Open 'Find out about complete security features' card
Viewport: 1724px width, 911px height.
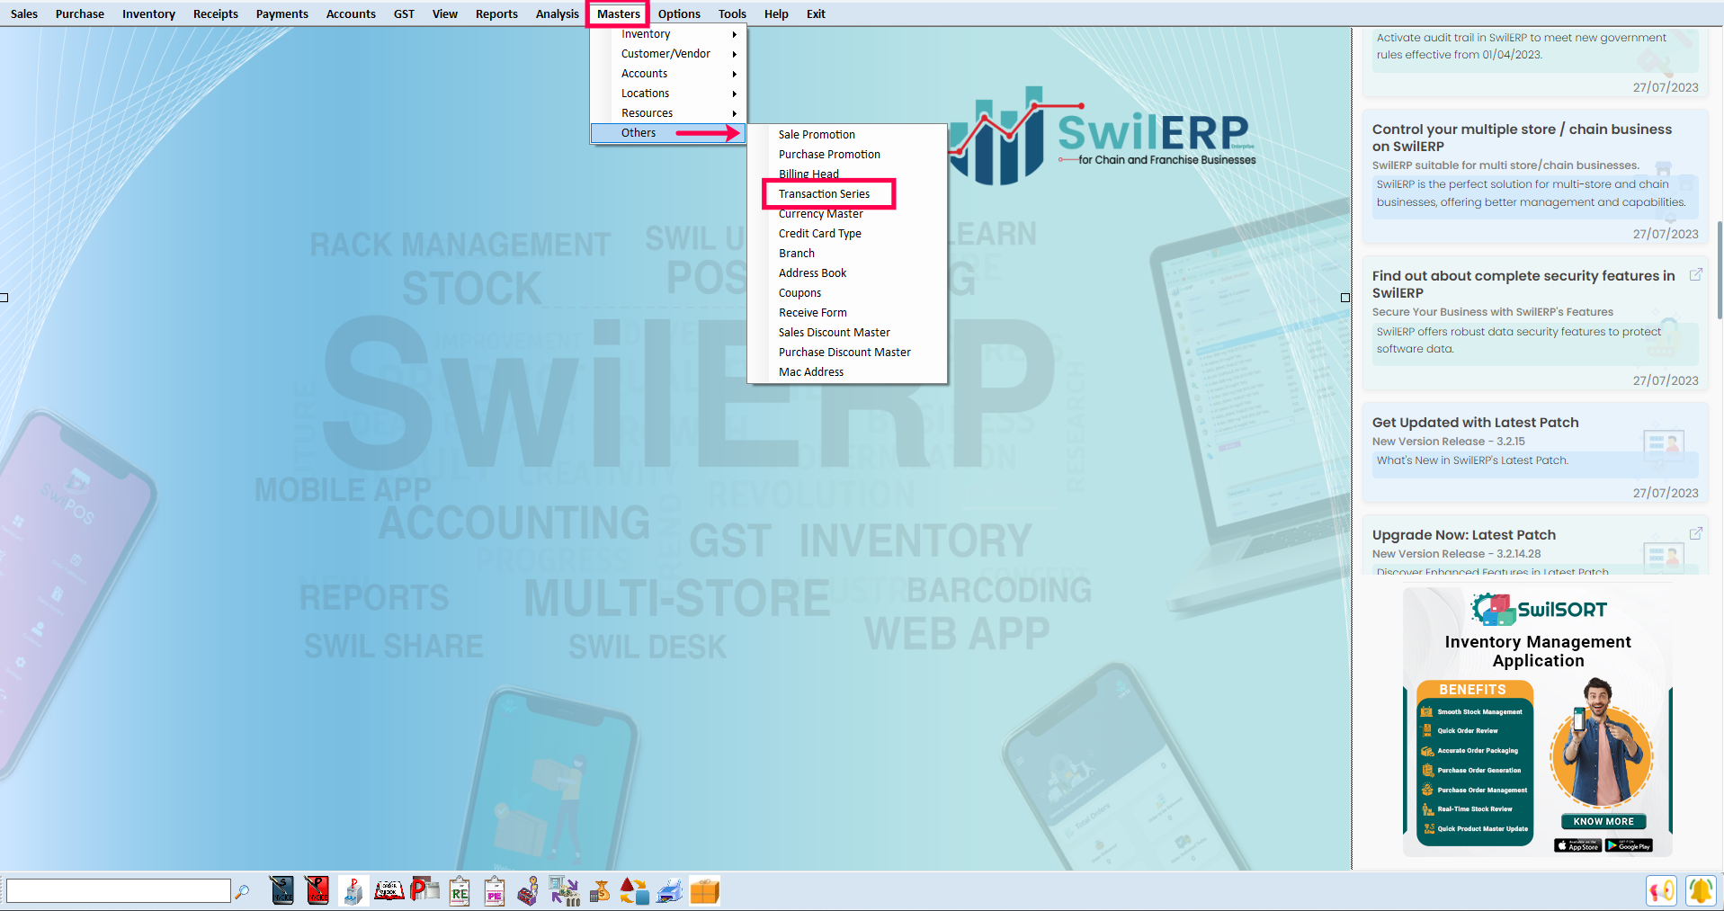click(x=1535, y=324)
